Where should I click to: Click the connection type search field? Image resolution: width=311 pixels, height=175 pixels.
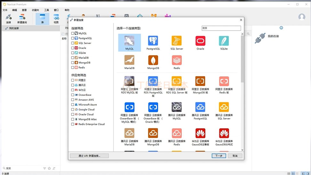tap(221, 28)
